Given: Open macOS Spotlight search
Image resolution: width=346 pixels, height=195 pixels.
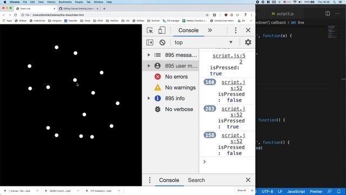Looking at the screenshot, I should [x=335, y=2].
